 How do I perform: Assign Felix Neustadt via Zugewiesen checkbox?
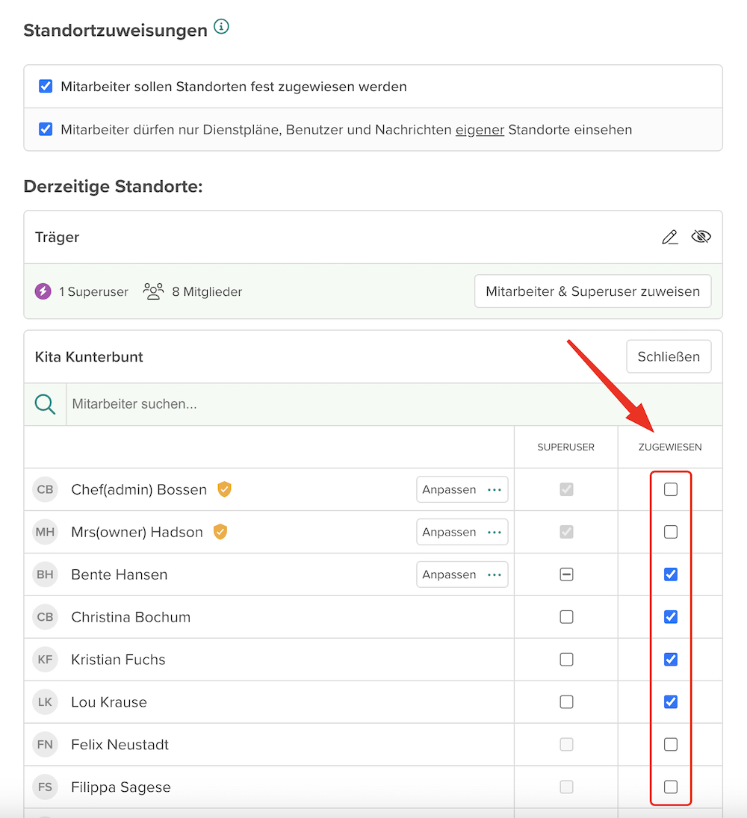671,745
